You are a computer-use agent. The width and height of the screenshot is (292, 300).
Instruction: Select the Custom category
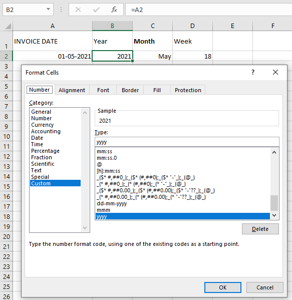click(x=55, y=183)
